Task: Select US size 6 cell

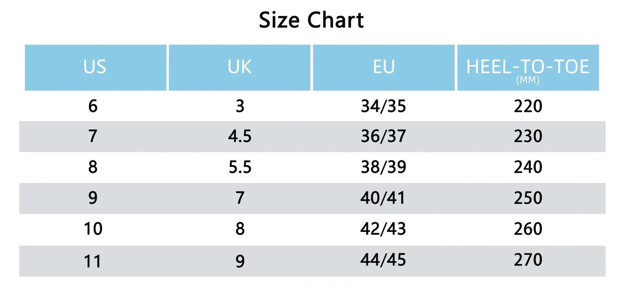Action: pyautogui.click(x=93, y=106)
